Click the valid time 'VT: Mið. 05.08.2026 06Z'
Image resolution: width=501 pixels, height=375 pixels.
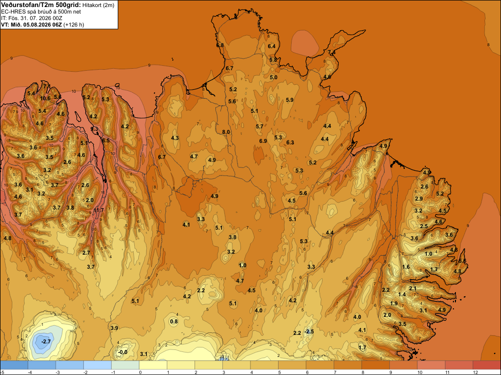point(32,25)
